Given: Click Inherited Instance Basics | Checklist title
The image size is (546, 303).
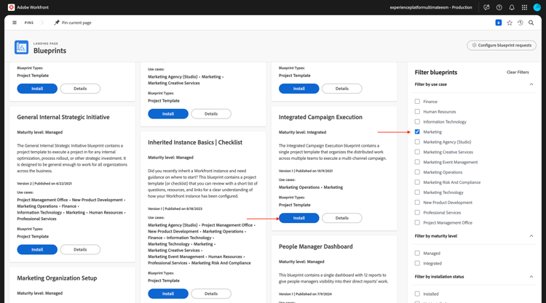Looking at the screenshot, I should coord(195,142).
